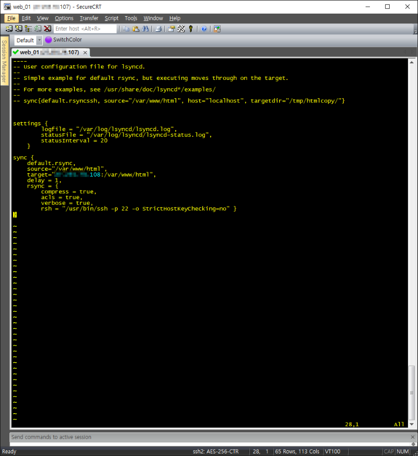Screen dimensions: 418x456
Task: Click the Paste clipboard icon
Action: click(x=135, y=29)
